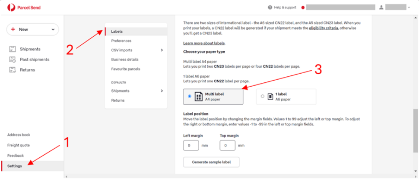This screenshot has width=419, height=181.
Task: Click the Australia Post Parcel Send logo
Action: (24, 7)
